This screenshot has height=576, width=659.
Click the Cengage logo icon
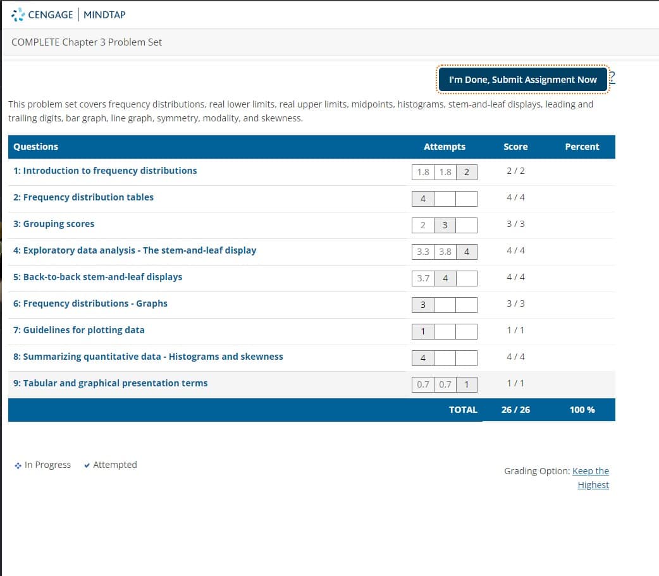point(17,15)
